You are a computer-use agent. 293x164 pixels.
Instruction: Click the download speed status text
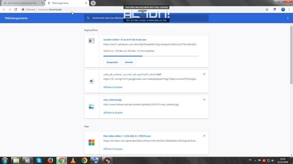(x=129, y=51)
